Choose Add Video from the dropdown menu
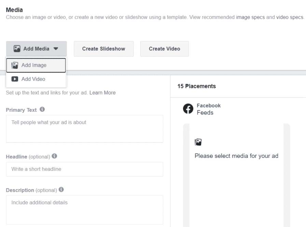Screen dimensions: 306x227 pyautogui.click(x=36, y=79)
